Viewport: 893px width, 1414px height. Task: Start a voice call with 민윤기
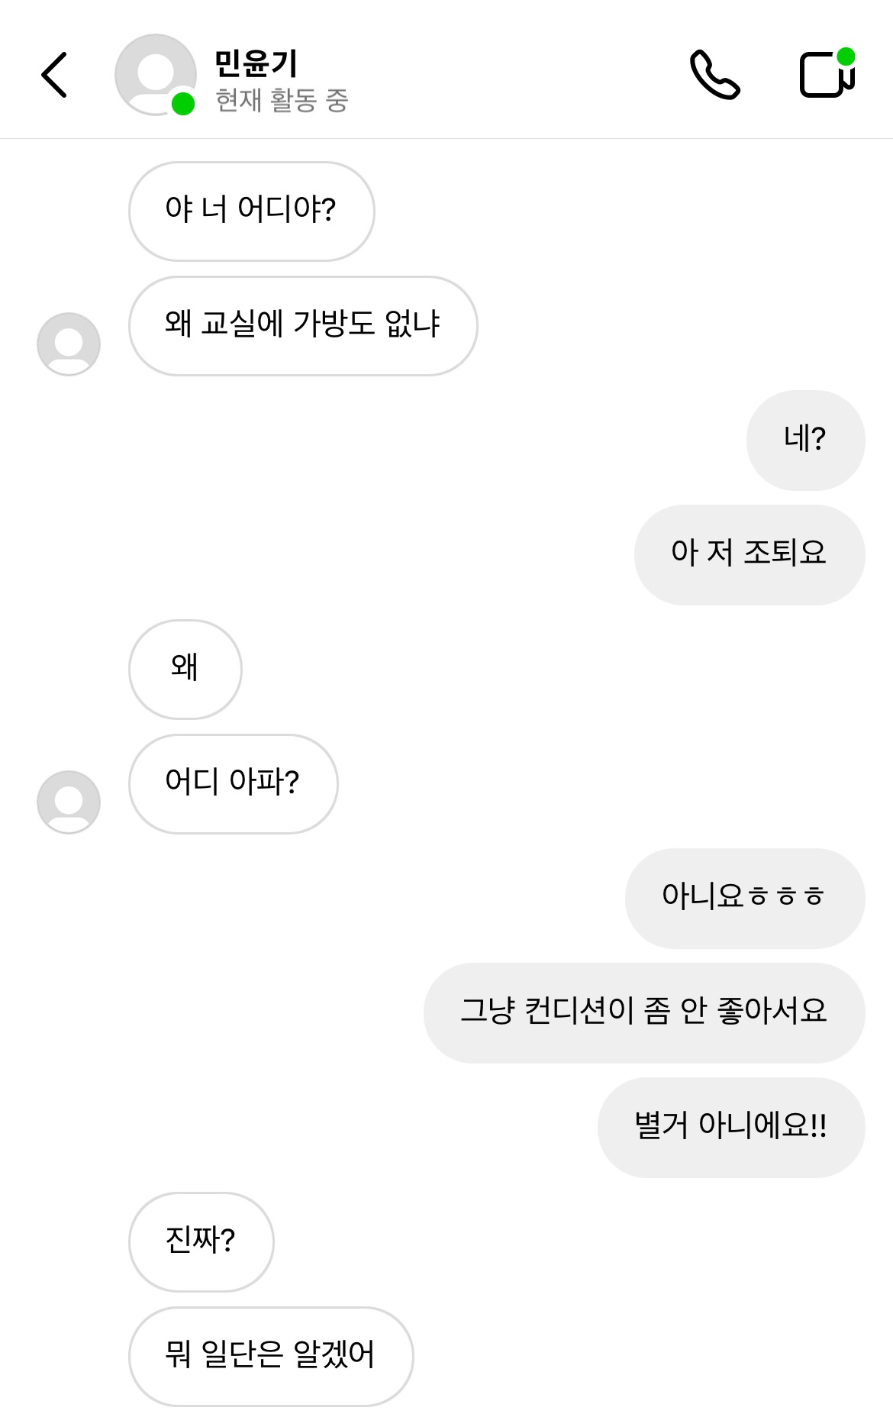pos(714,75)
